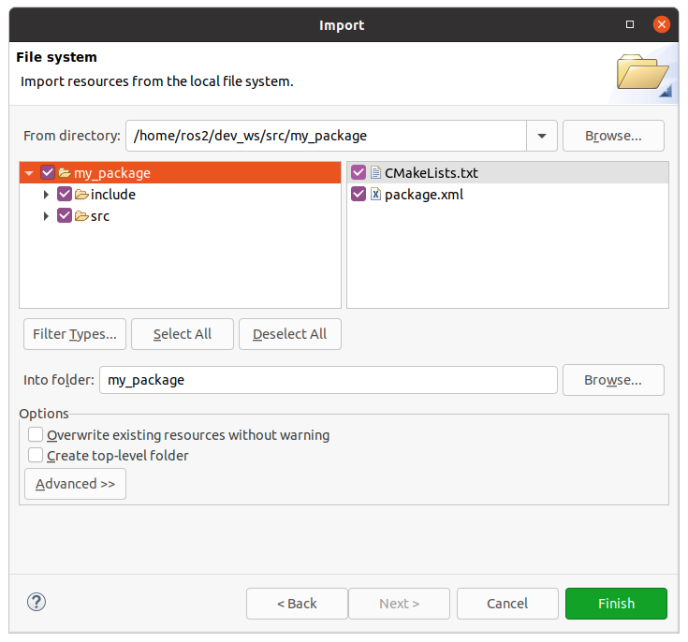688x642 pixels.
Task: Expand the include folder tree node
Action: [46, 195]
